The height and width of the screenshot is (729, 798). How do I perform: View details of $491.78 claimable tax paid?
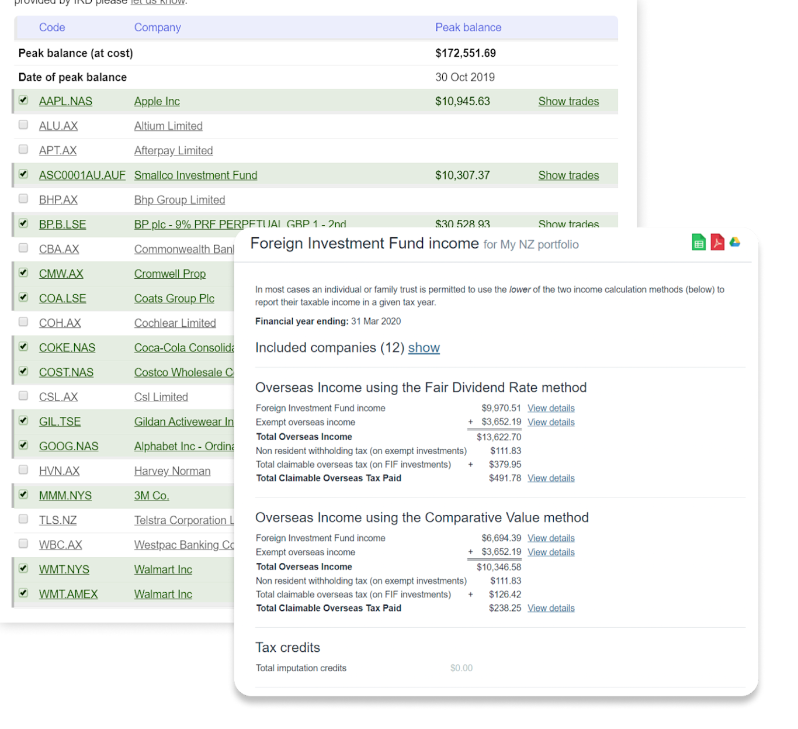pos(551,478)
